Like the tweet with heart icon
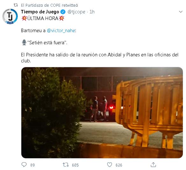186x170 pixels. pyautogui.click(x=110, y=165)
